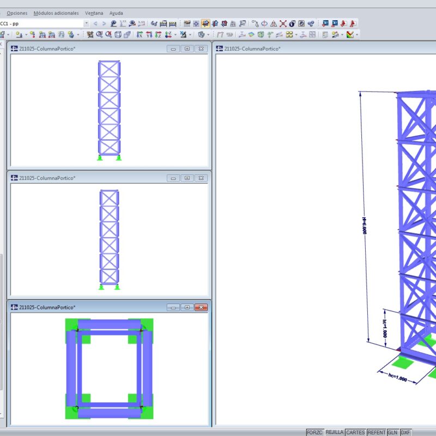The width and height of the screenshot is (436, 436).
Task: Switch to view in Z direction
Action: [x=158, y=34]
